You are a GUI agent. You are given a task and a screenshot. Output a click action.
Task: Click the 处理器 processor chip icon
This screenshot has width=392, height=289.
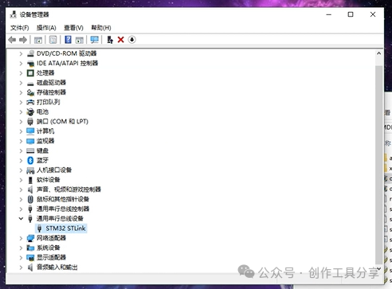30,73
